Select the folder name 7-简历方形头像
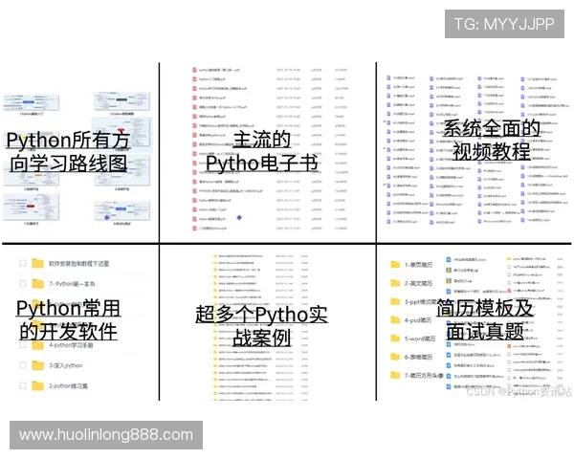 [424, 375]
